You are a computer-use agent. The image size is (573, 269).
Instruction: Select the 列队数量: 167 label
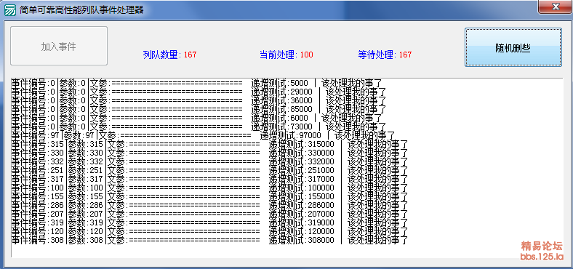pyautogui.click(x=169, y=55)
